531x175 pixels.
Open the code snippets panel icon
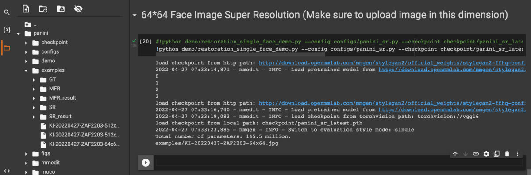click(x=7, y=171)
